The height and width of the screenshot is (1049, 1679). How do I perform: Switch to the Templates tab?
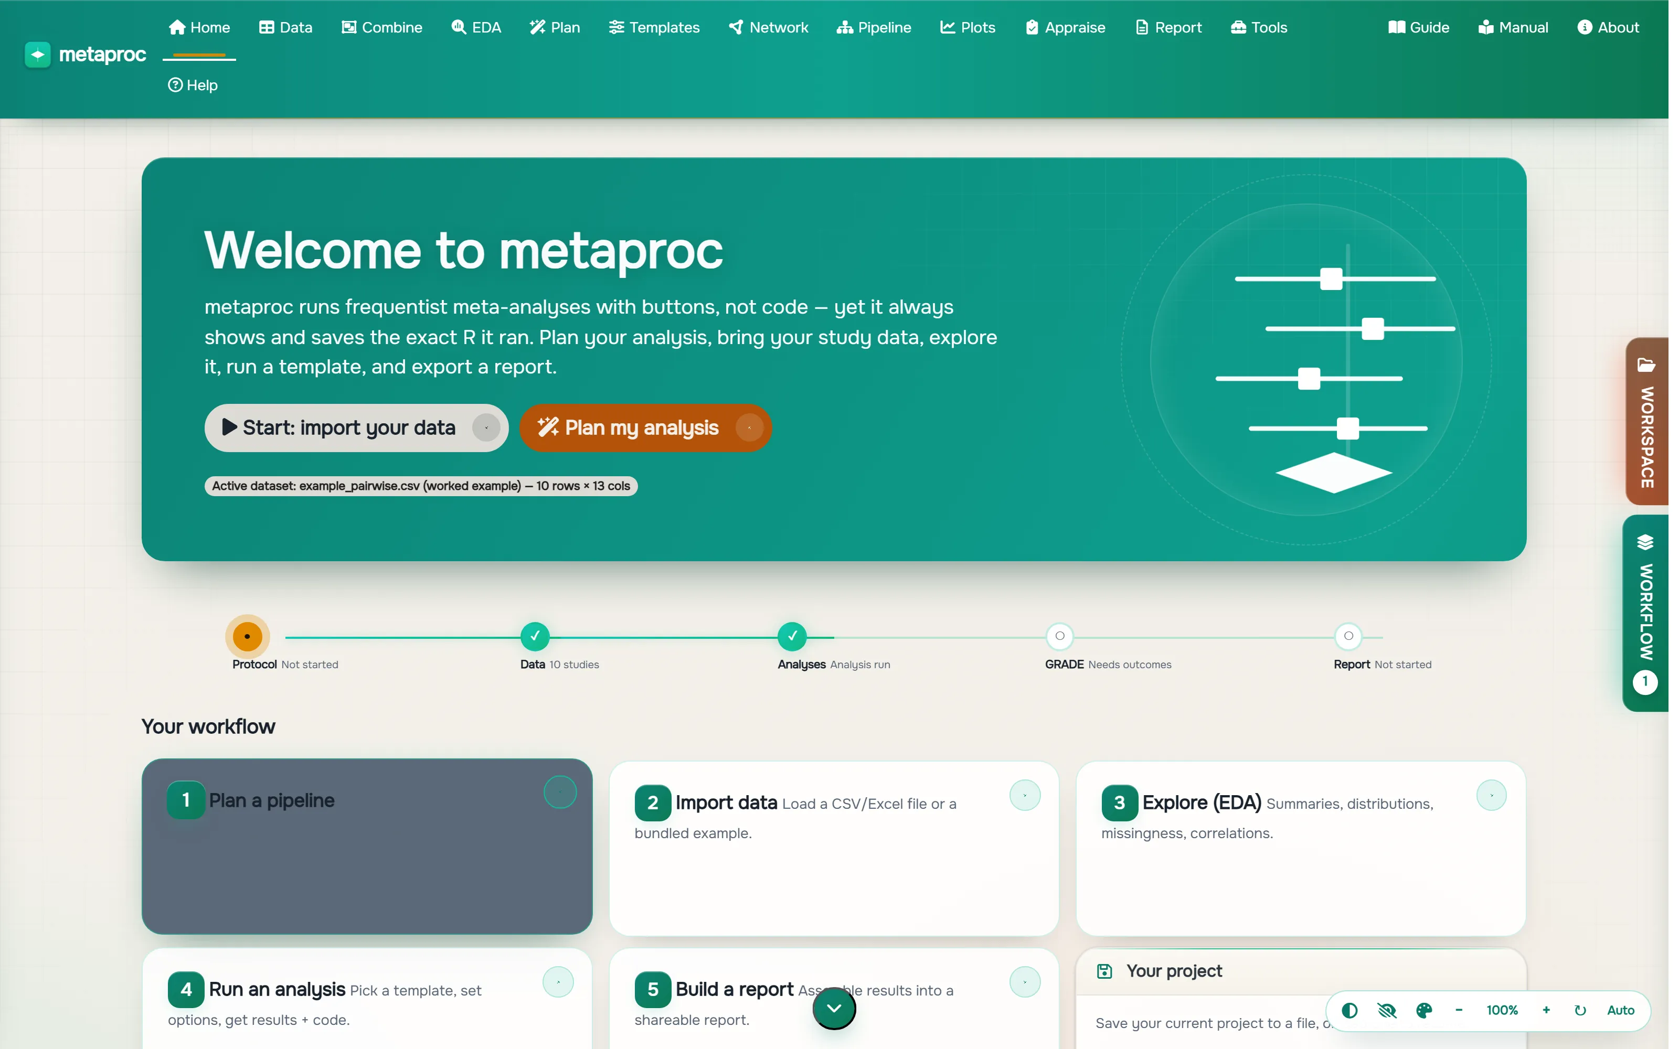click(654, 27)
